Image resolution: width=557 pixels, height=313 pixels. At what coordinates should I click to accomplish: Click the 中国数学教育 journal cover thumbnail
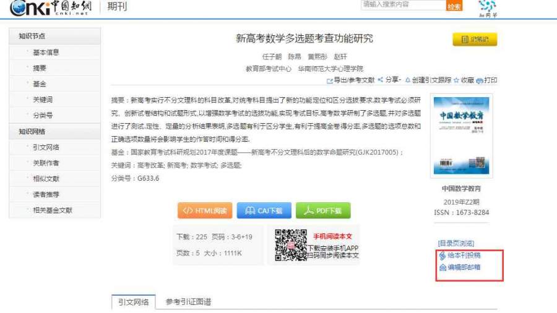coord(461,135)
